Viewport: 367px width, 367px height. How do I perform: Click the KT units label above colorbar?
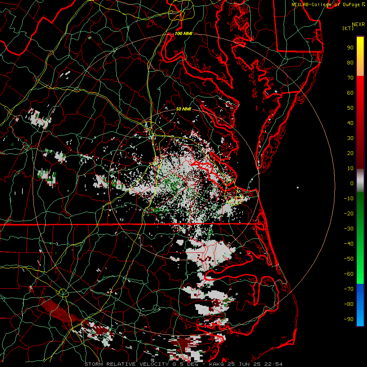click(x=348, y=28)
